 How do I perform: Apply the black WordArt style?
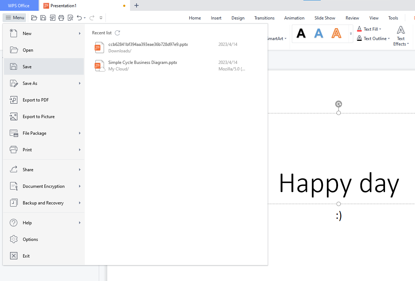pyautogui.click(x=301, y=33)
